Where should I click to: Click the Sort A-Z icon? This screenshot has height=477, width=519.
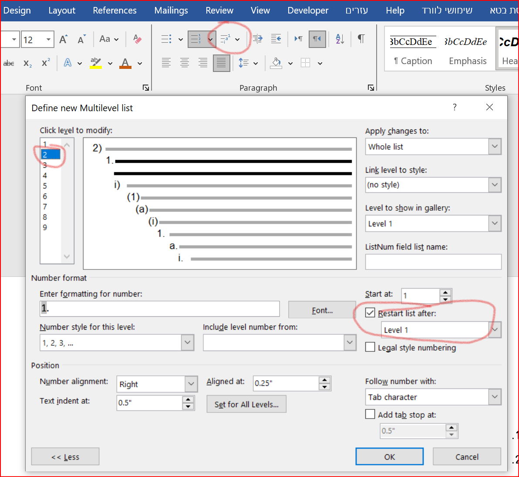pyautogui.click(x=340, y=39)
